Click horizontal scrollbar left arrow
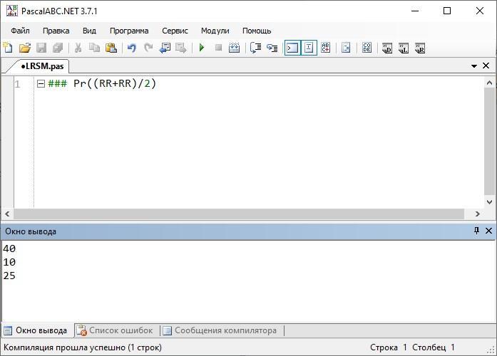This screenshot has width=497, height=356. click(7, 214)
